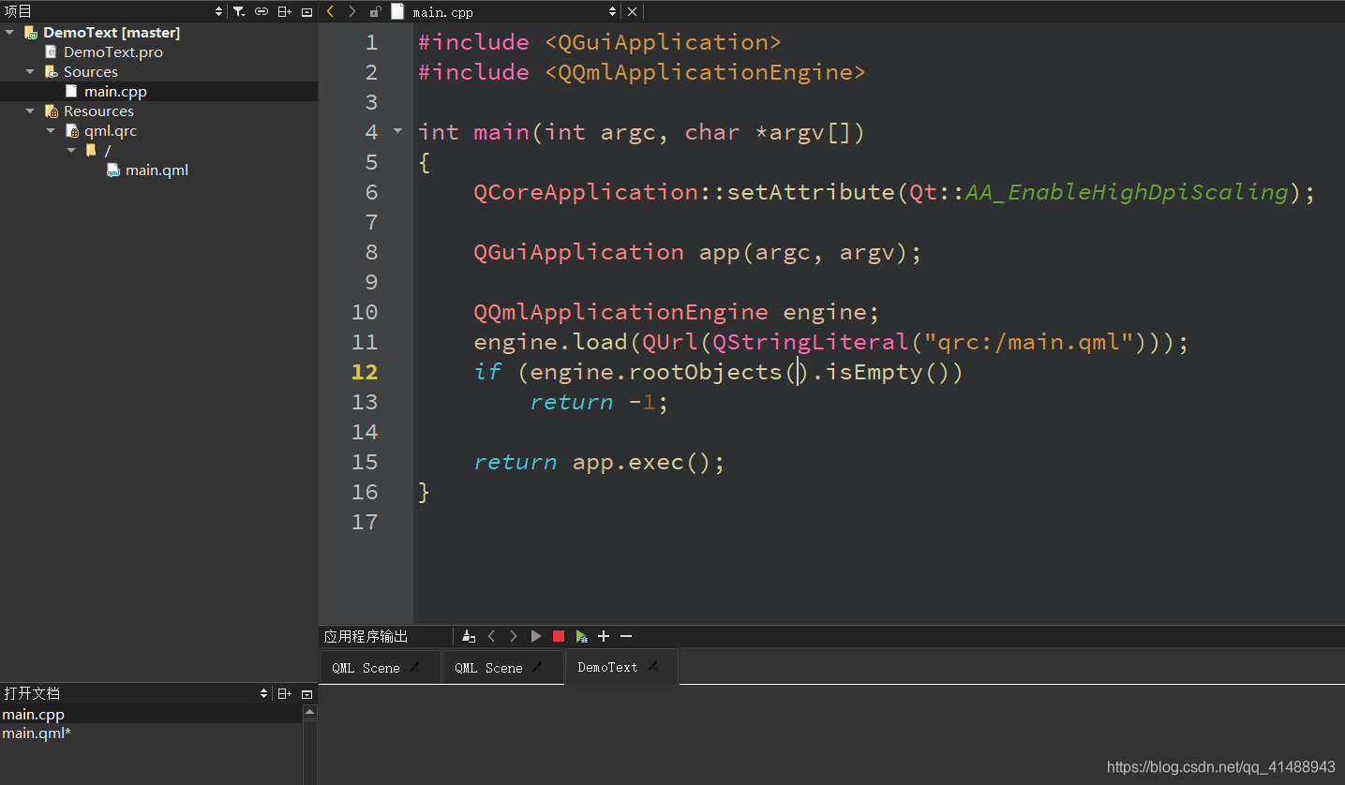Close the main.cpp editor document

[x=632, y=11]
